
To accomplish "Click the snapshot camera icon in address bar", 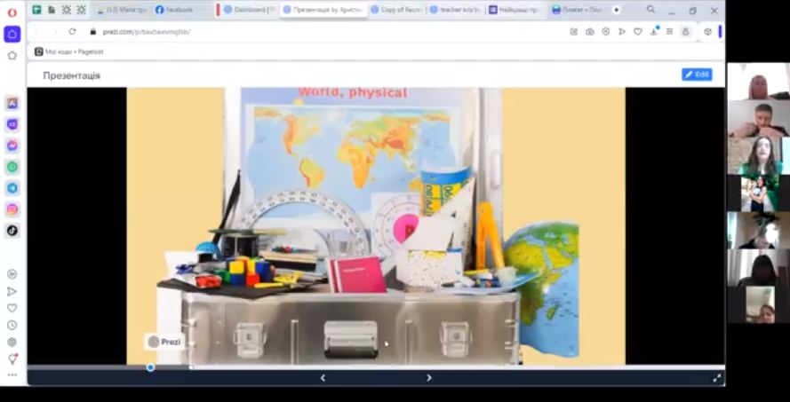I will tap(589, 32).
